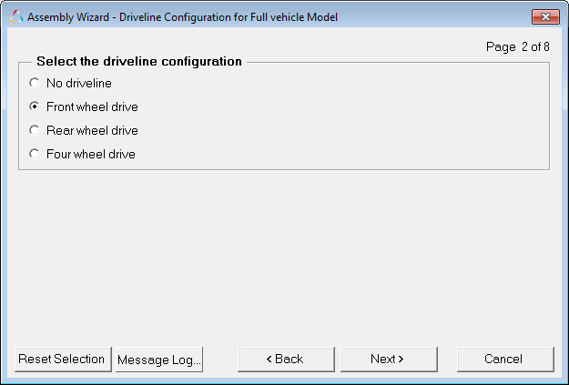The width and height of the screenshot is (569, 385).
Task: Select the No driveline radio button
Action: click(35, 83)
